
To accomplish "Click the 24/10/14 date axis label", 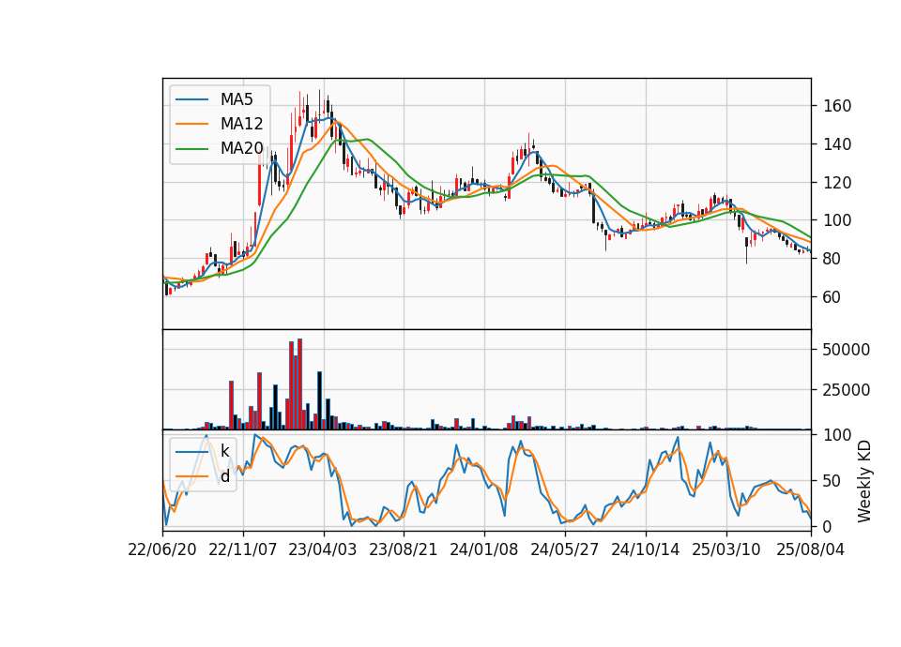I will pos(646,549).
